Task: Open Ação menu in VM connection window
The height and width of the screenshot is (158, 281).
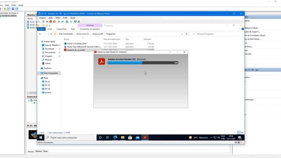Action: (x=51, y=18)
